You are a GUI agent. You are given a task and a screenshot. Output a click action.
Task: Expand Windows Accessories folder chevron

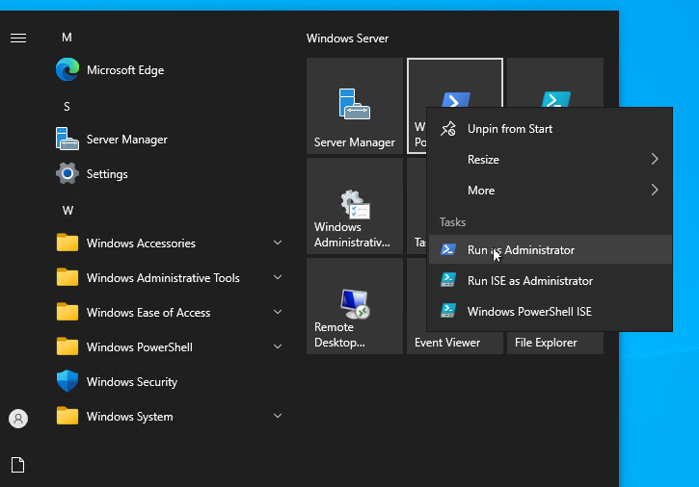coord(278,243)
